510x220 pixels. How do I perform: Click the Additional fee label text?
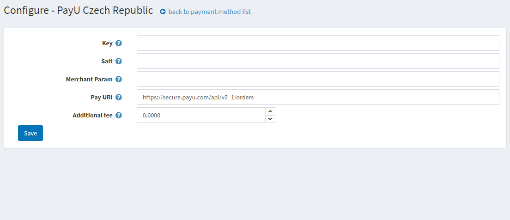coord(93,115)
